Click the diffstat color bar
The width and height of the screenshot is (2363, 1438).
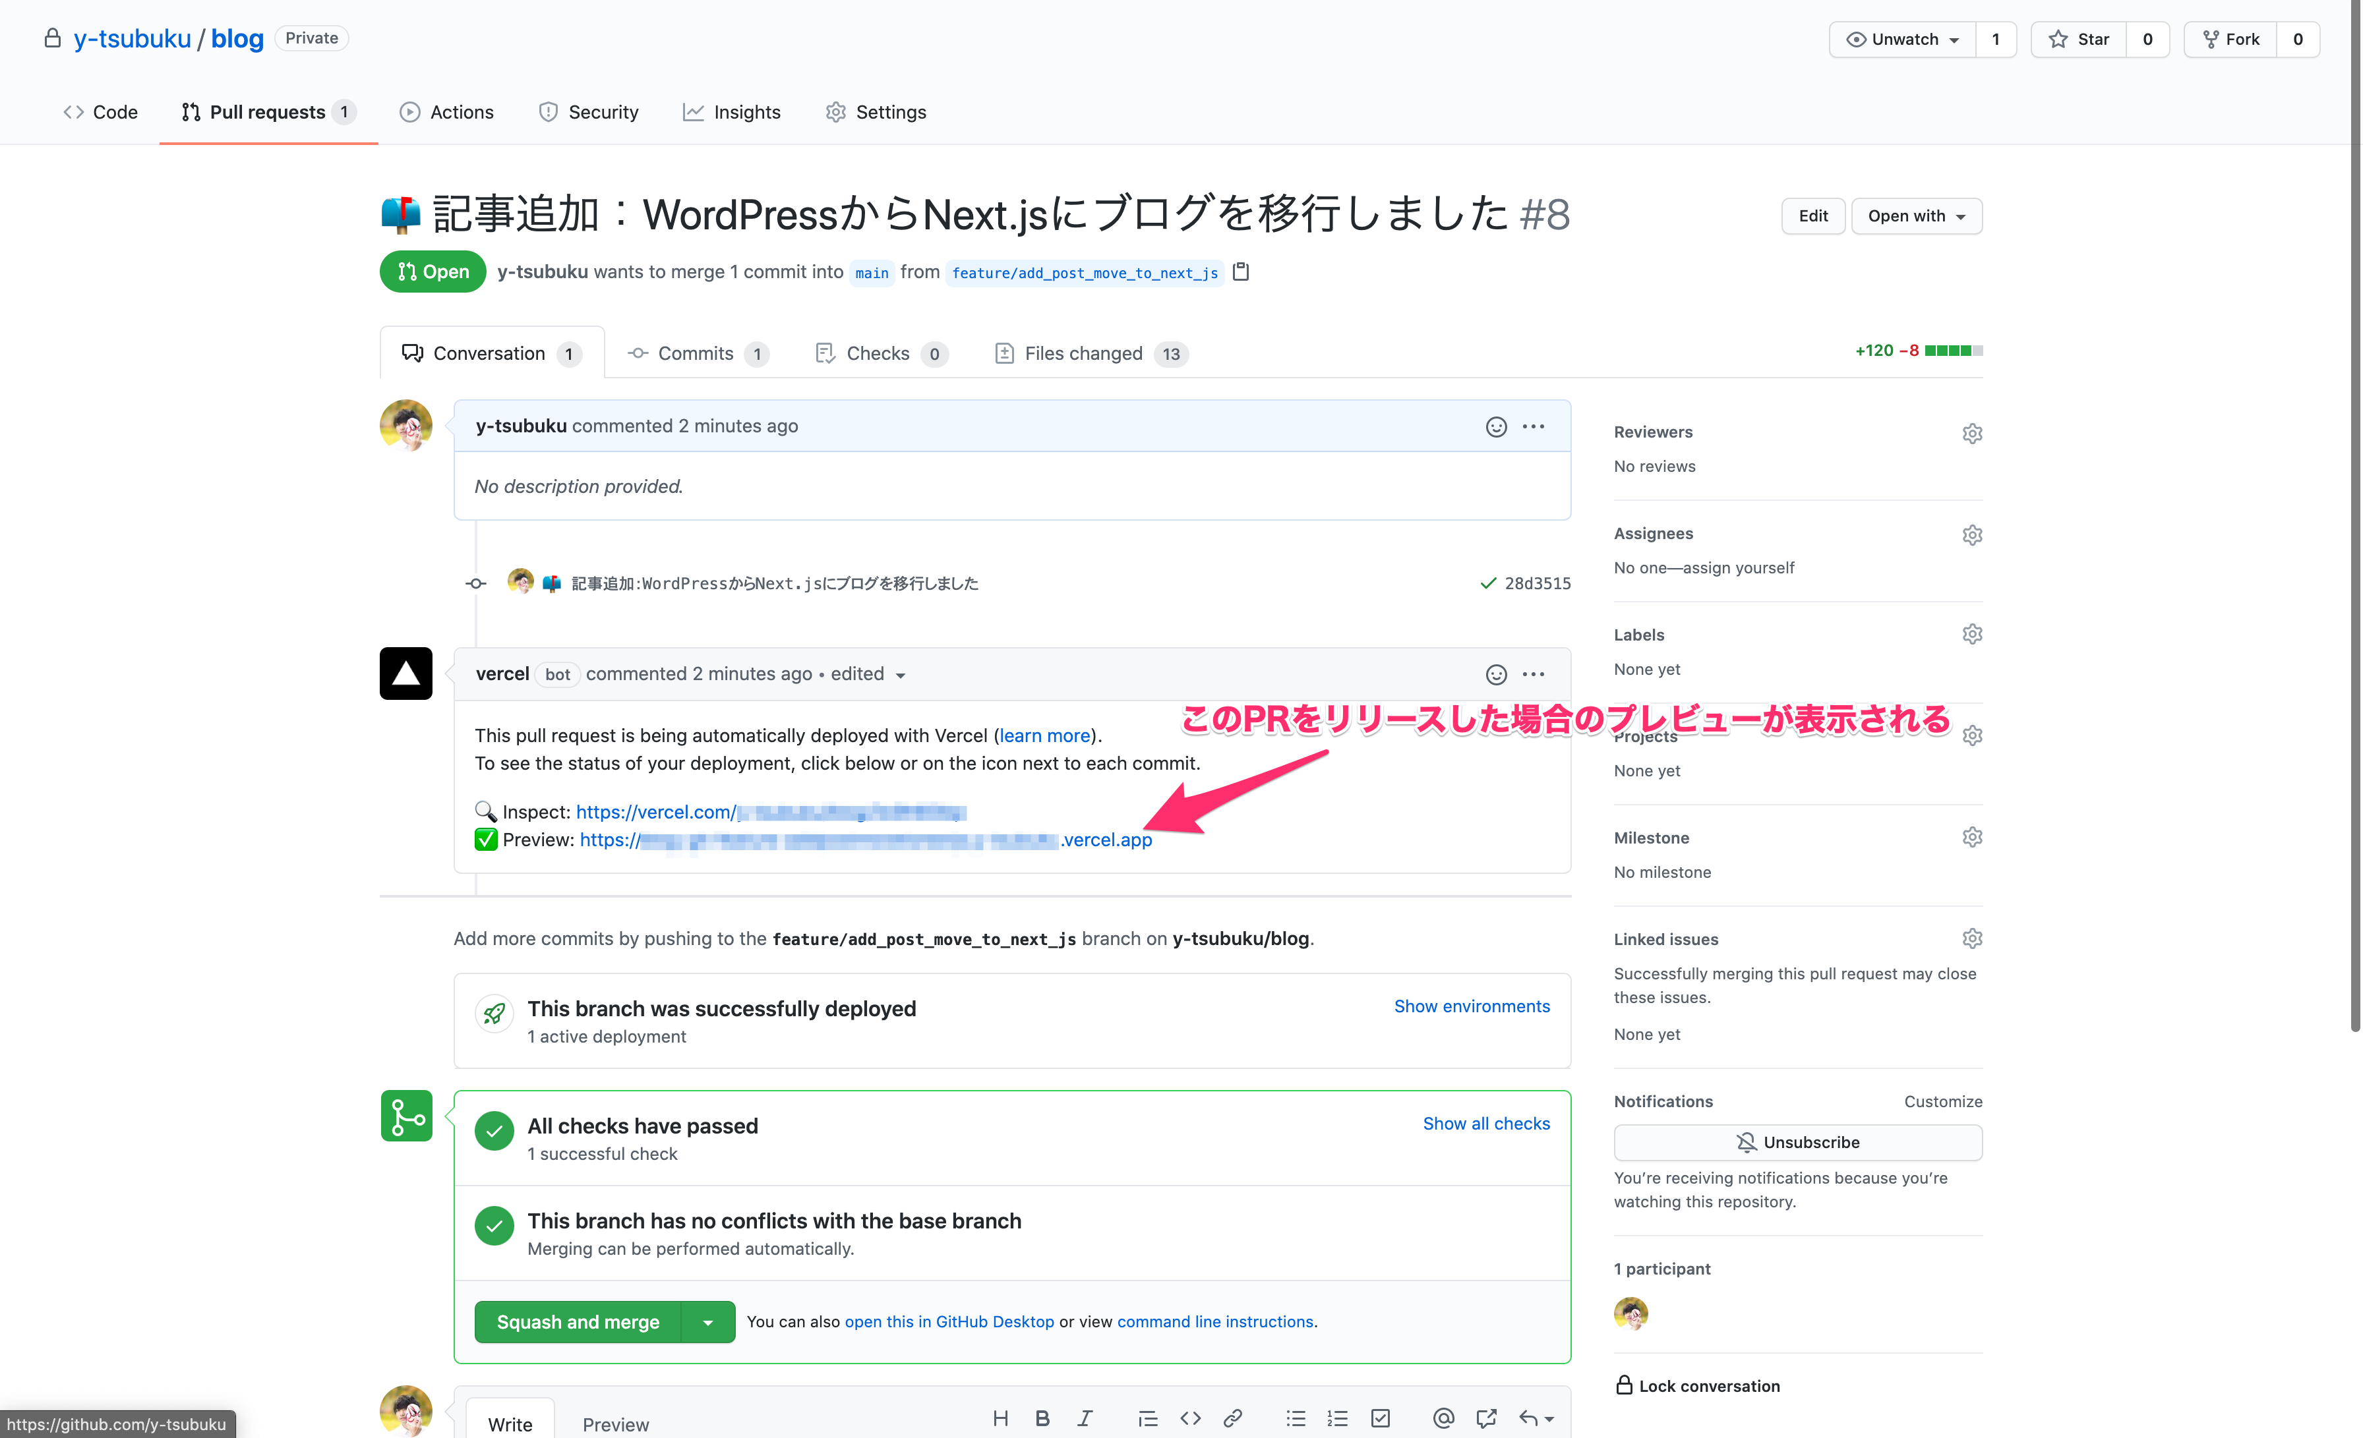pyautogui.click(x=1954, y=351)
